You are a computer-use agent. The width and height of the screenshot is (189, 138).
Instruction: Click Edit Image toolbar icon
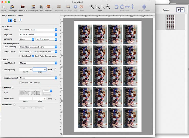[x=68, y=8]
